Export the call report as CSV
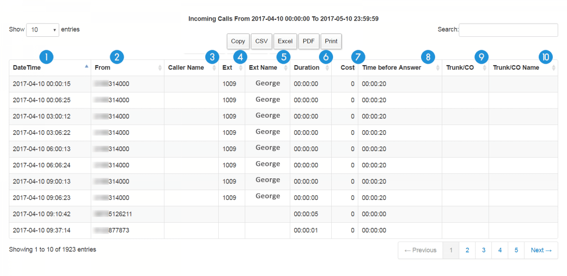Viewport: 567px width, 276px height. point(261,41)
